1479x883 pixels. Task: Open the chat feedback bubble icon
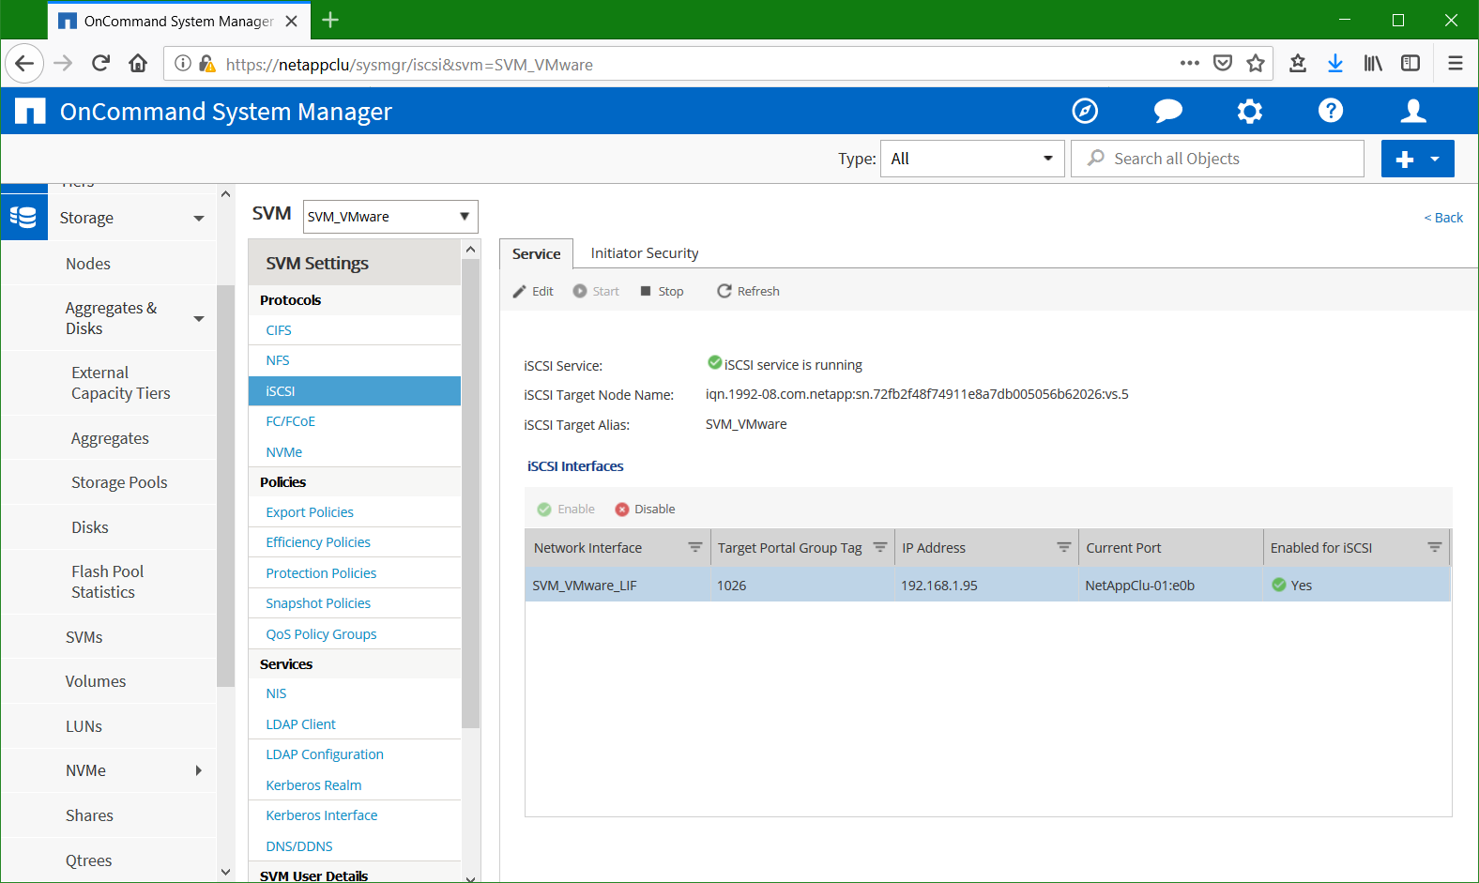tap(1167, 112)
